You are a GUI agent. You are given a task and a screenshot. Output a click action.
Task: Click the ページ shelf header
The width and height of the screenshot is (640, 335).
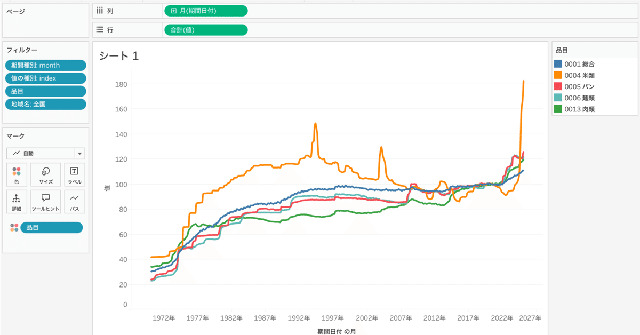tap(14, 11)
